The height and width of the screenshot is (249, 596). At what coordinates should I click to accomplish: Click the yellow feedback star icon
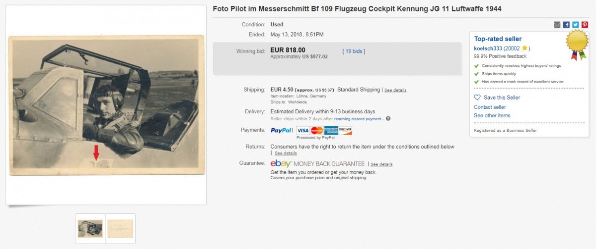(524, 49)
